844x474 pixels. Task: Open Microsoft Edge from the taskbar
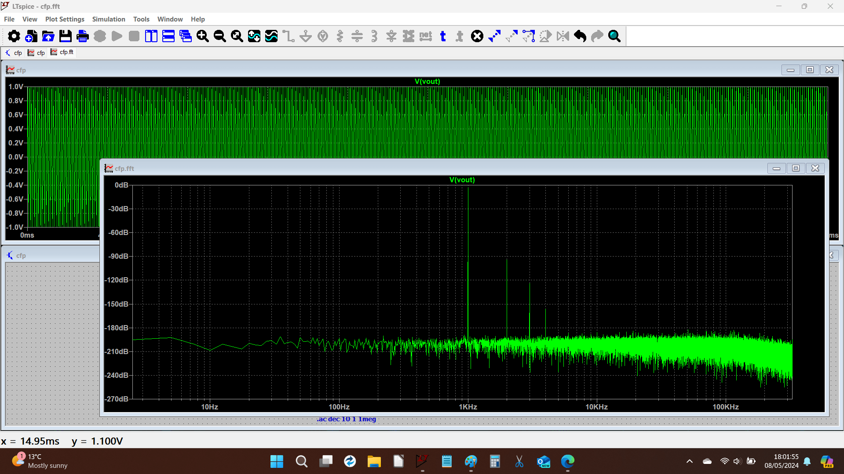(x=567, y=461)
